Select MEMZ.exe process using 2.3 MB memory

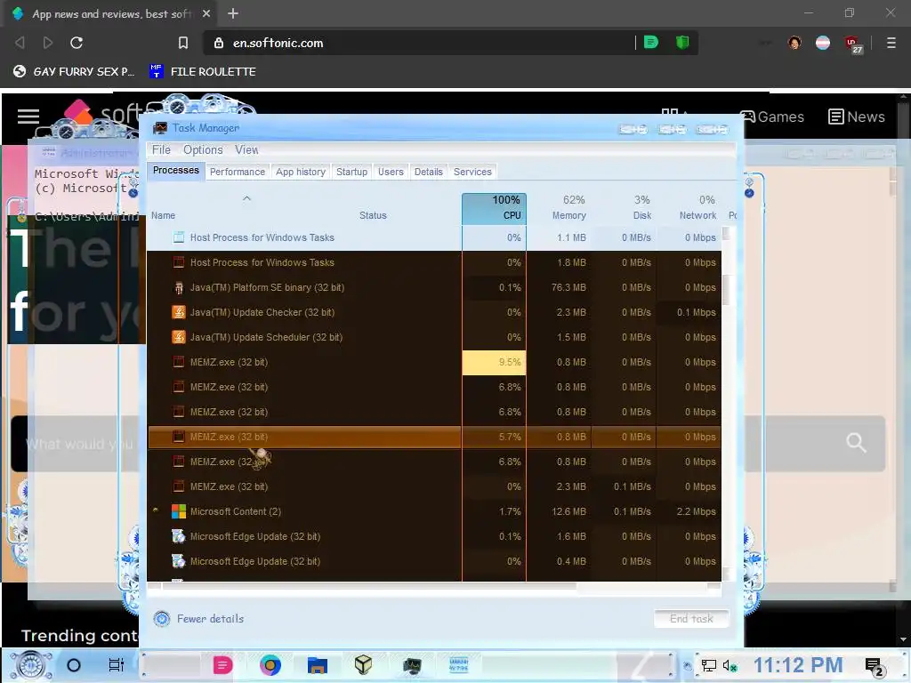(434, 486)
